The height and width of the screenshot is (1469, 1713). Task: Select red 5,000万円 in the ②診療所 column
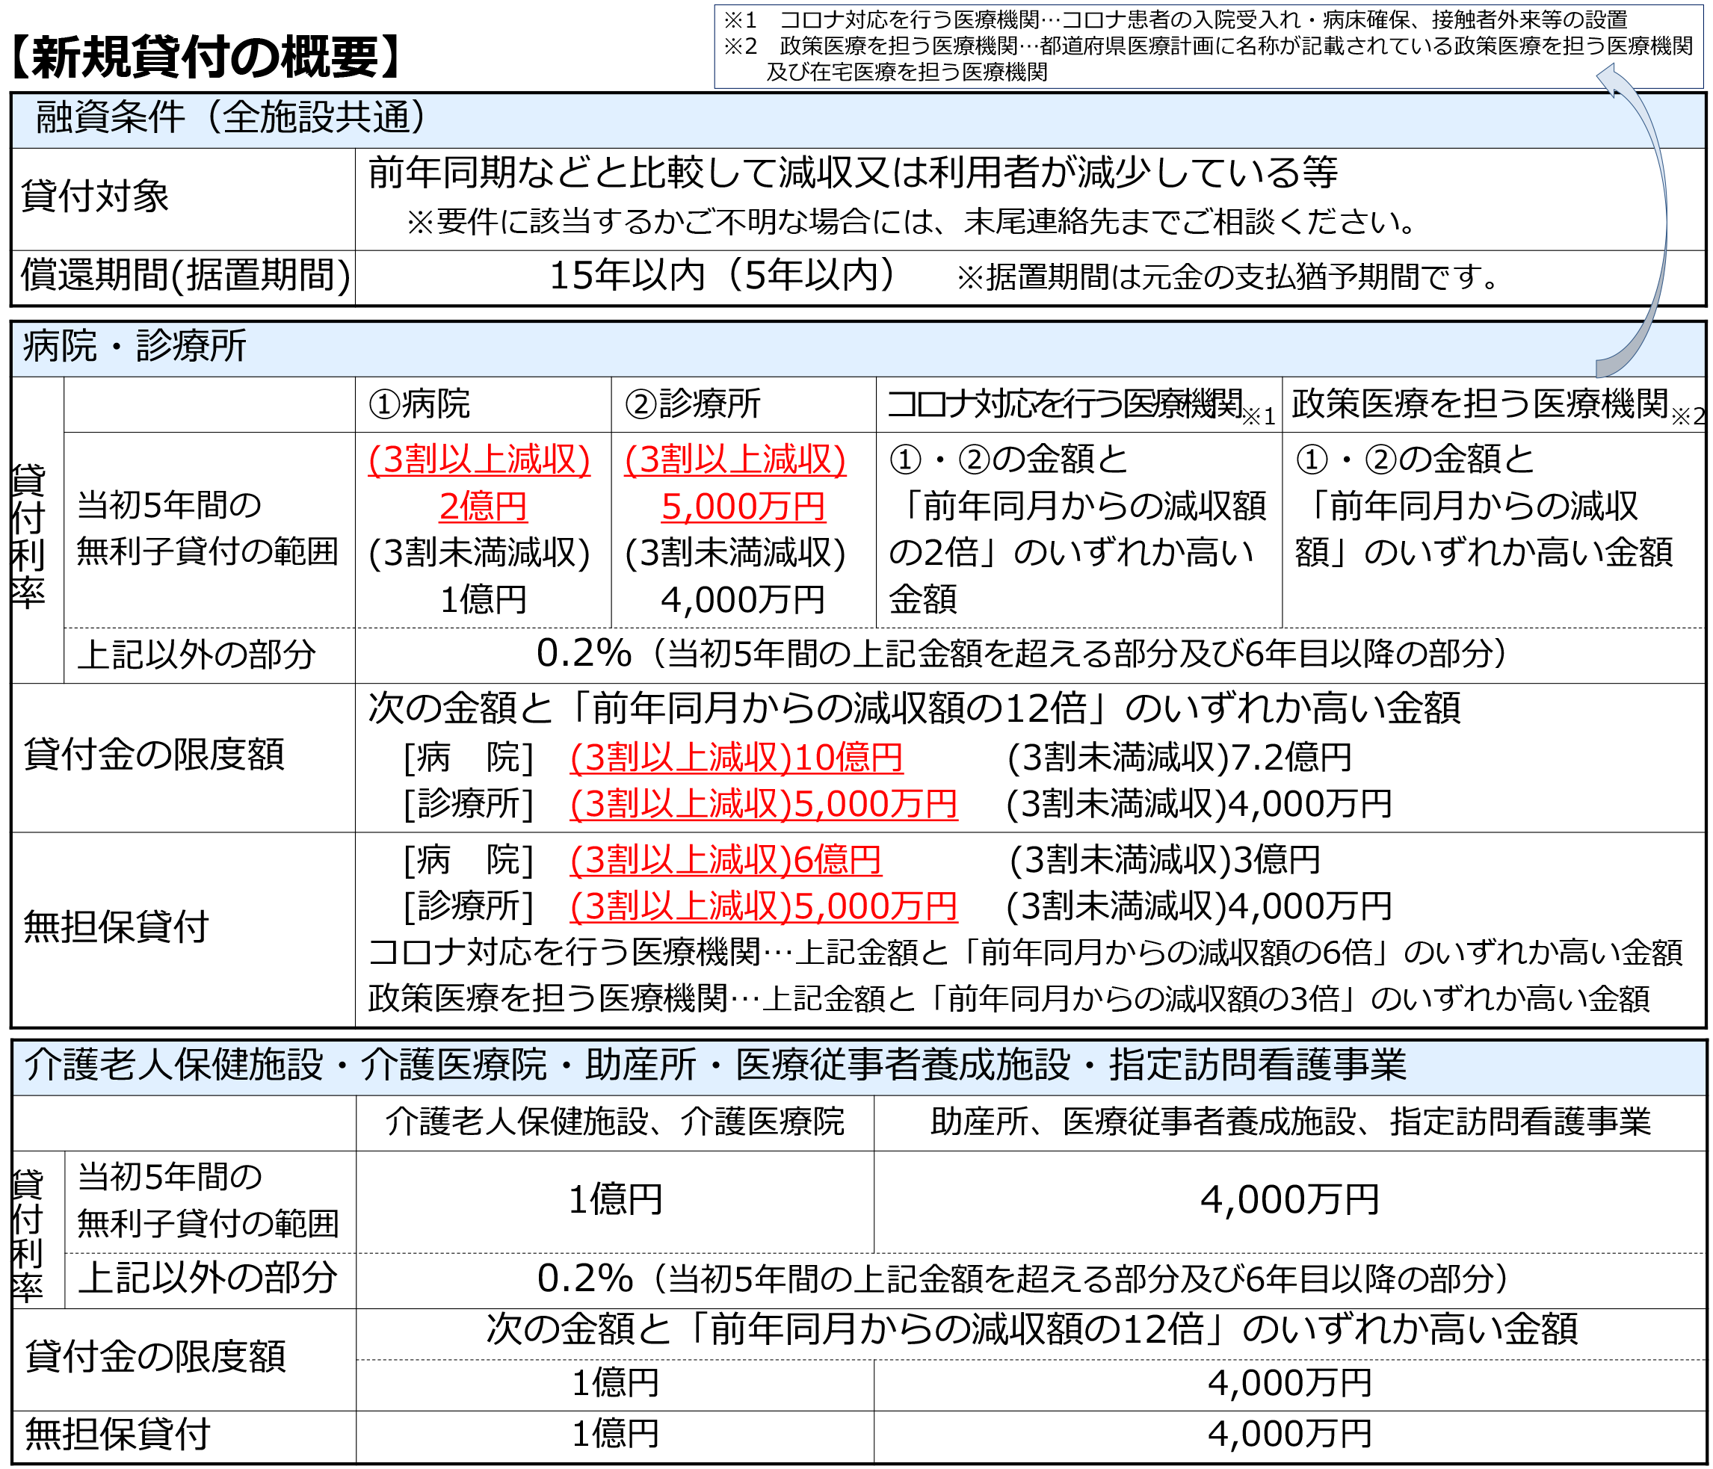tap(743, 507)
